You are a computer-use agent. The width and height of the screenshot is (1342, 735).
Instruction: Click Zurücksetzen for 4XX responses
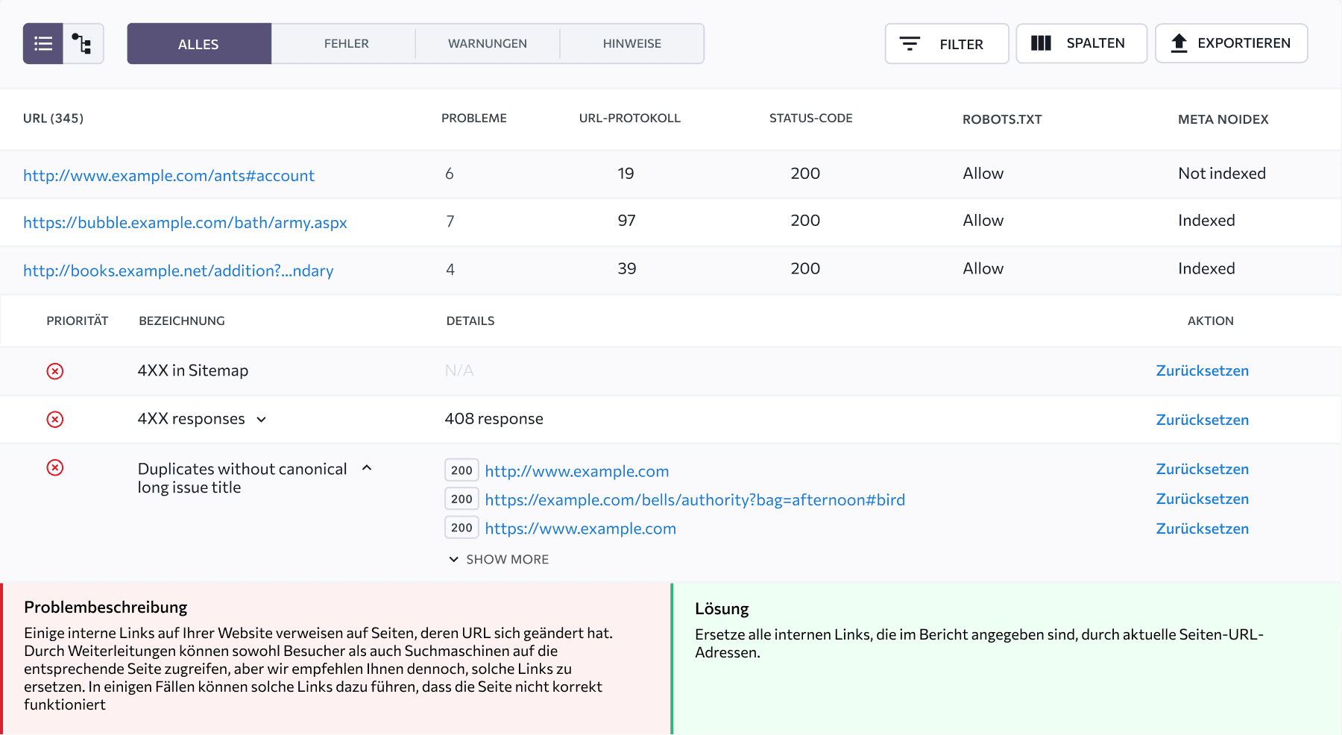tap(1202, 420)
